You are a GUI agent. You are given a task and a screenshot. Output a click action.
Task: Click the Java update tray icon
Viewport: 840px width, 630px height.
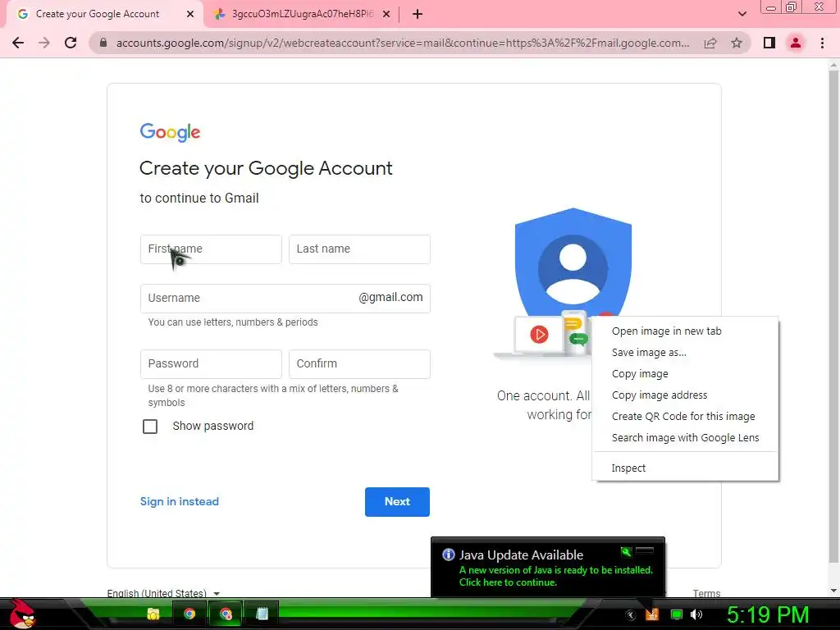(x=652, y=614)
